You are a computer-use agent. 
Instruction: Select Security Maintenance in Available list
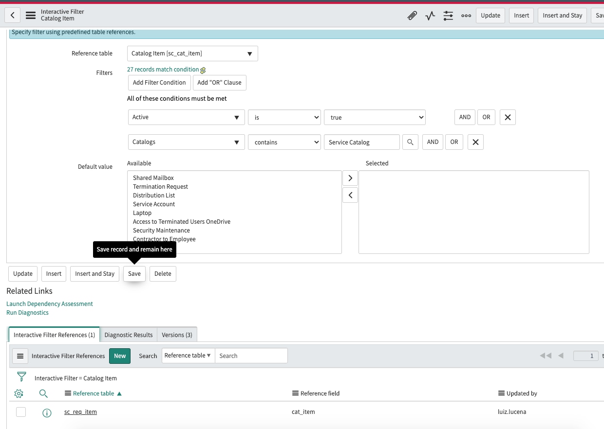coord(161,231)
